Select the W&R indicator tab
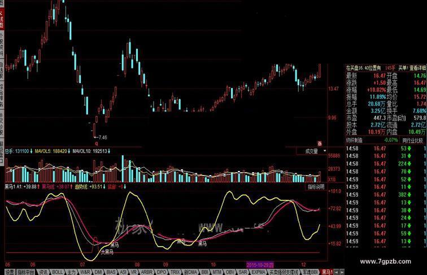The image size is (427, 275). pos(85,272)
